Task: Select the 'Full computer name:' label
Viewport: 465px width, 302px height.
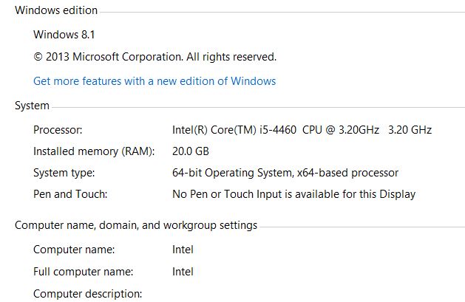Action: pyautogui.click(x=84, y=272)
